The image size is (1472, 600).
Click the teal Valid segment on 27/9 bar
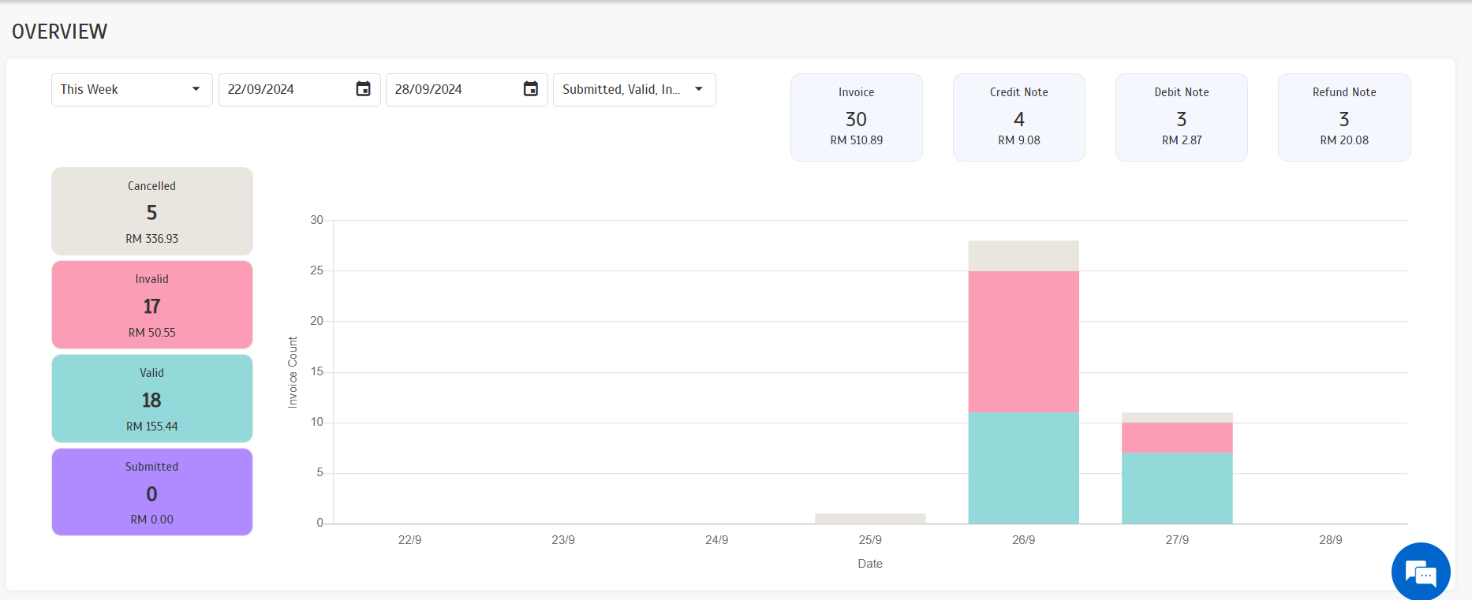(x=1177, y=488)
